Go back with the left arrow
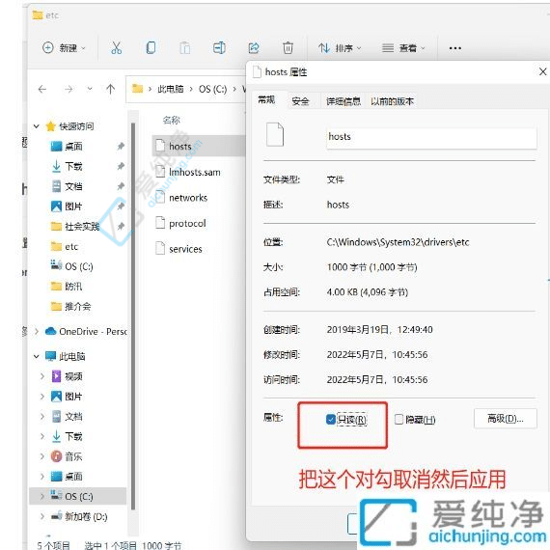The height and width of the screenshot is (550, 550). click(42, 90)
